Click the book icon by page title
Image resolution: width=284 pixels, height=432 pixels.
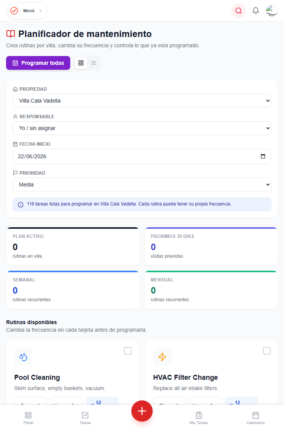(x=11, y=34)
